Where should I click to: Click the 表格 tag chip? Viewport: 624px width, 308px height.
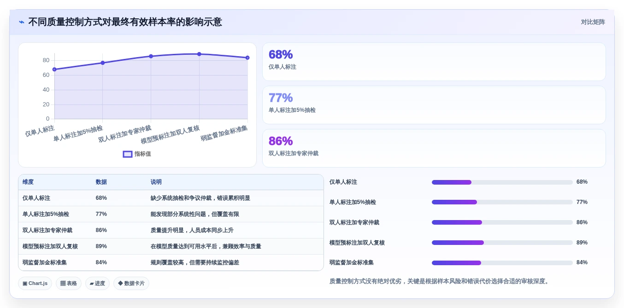(69, 284)
